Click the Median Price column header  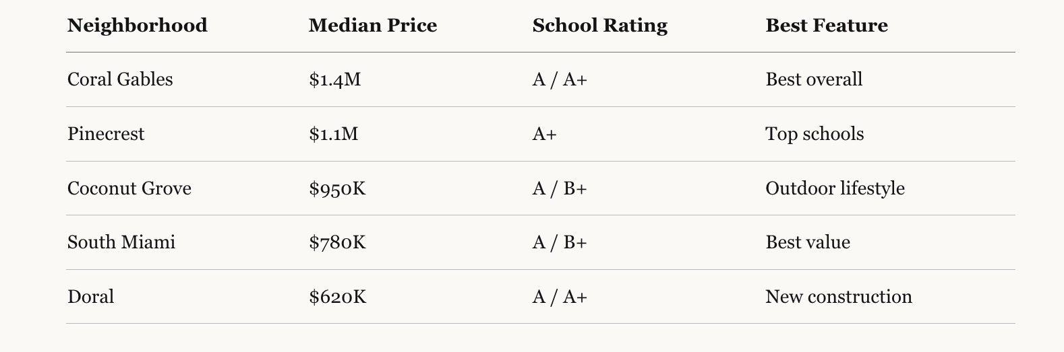point(373,26)
